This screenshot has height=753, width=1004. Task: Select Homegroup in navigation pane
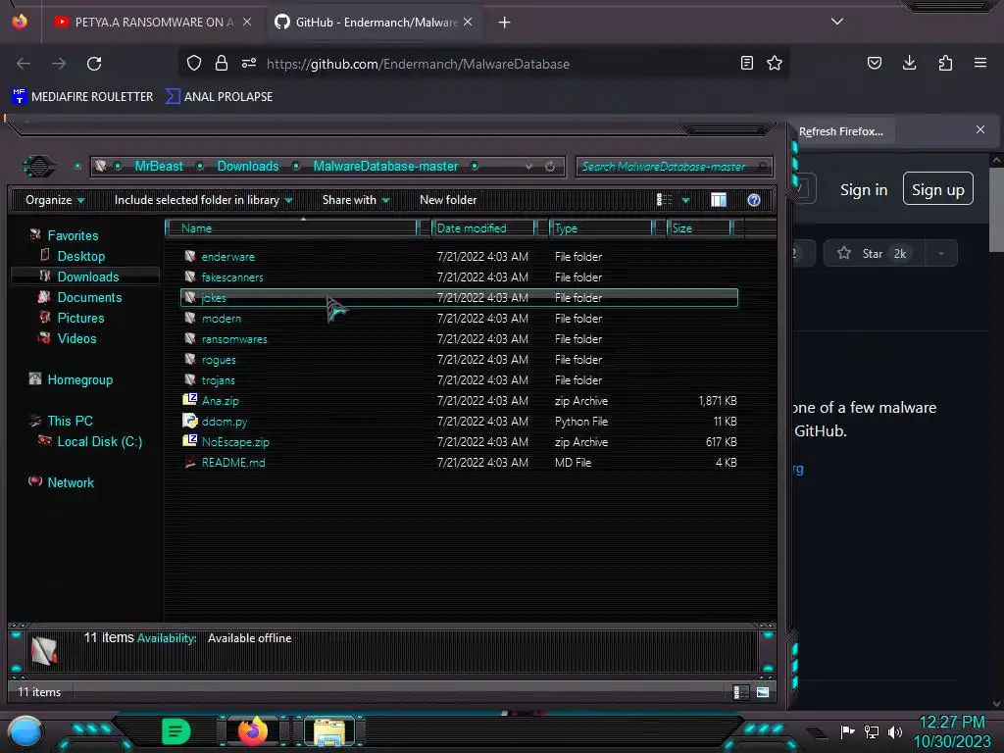click(80, 379)
